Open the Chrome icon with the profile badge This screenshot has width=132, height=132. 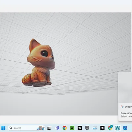110,128
